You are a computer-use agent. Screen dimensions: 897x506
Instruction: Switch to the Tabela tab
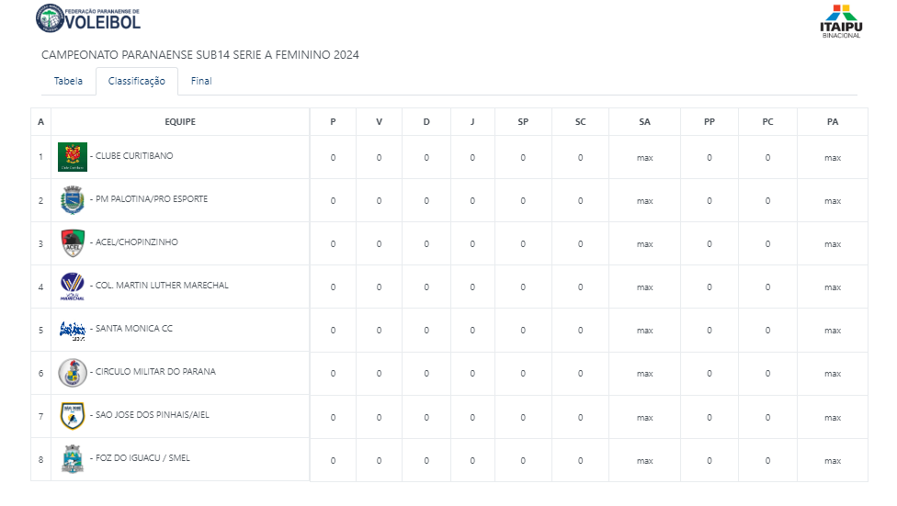tap(68, 81)
